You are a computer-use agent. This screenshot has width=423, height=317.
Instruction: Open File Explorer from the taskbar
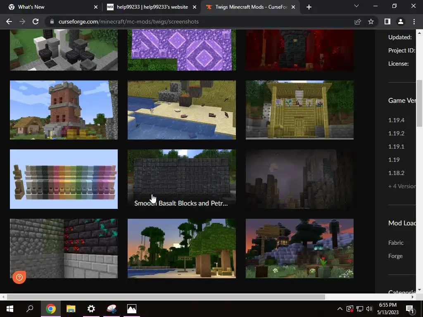pos(71,309)
